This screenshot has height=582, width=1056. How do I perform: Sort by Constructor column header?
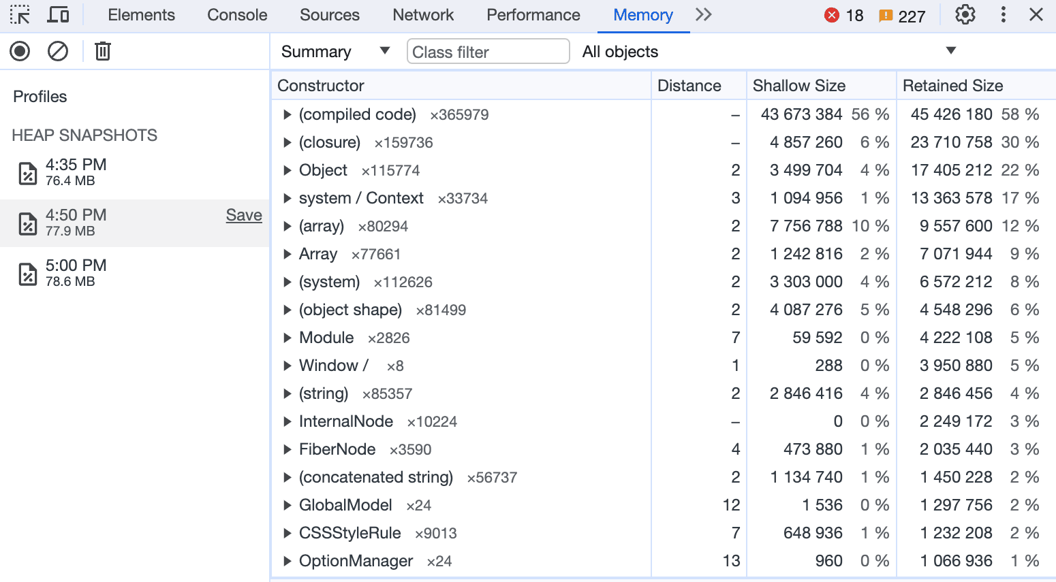(461, 86)
